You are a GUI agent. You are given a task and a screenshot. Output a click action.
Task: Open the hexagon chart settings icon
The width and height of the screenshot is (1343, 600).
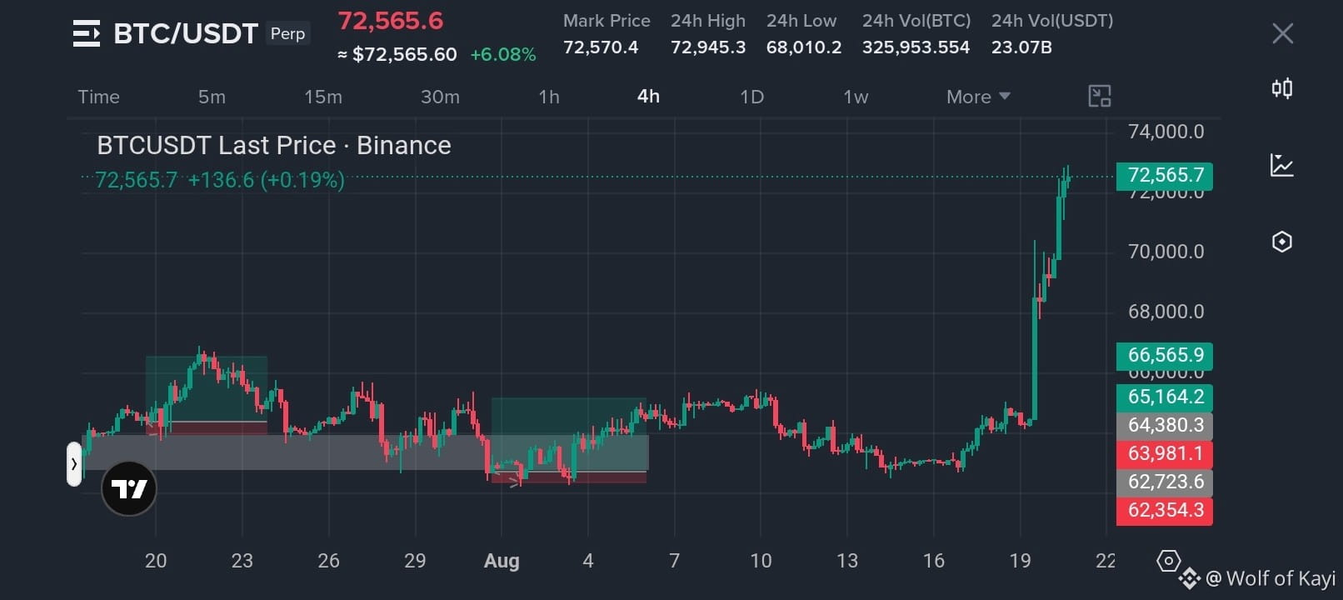(x=1282, y=242)
